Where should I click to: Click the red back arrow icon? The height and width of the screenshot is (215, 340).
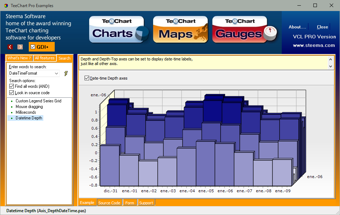(10, 47)
